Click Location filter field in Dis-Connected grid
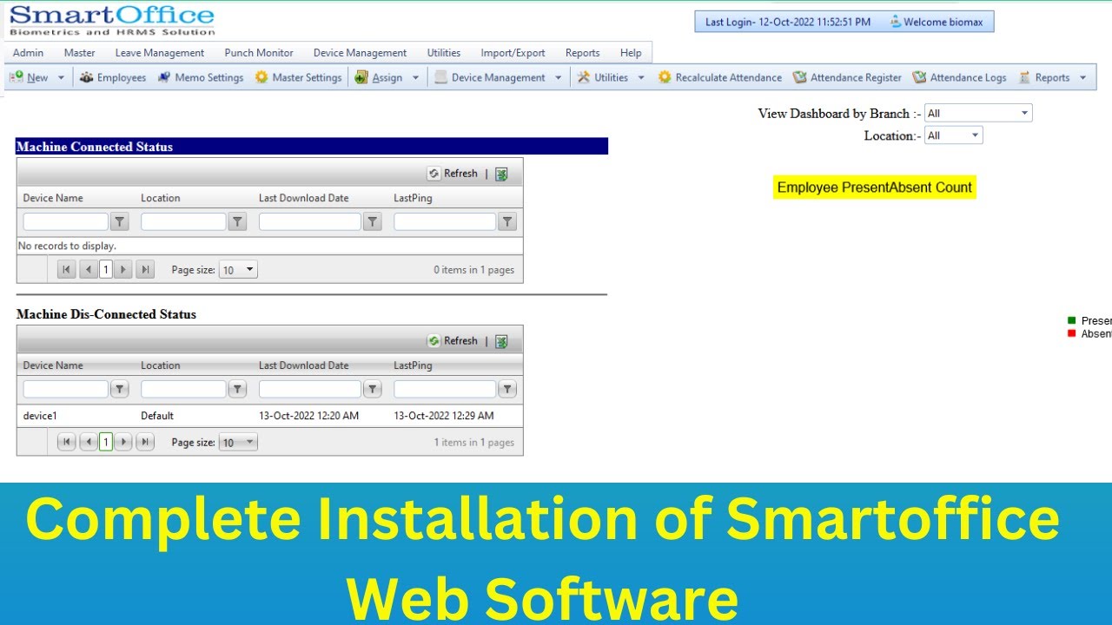 click(x=183, y=390)
